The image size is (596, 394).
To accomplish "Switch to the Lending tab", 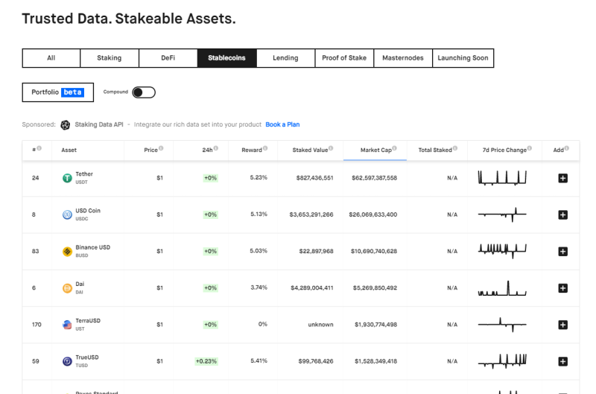I will (285, 58).
